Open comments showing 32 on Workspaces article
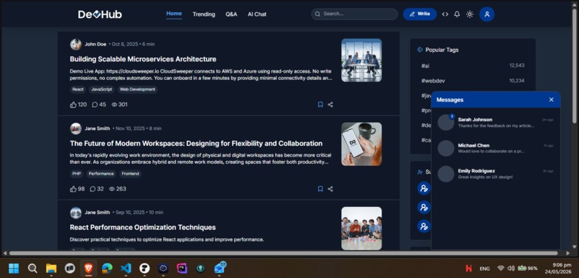Screen dimensions: 579x278 point(97,189)
